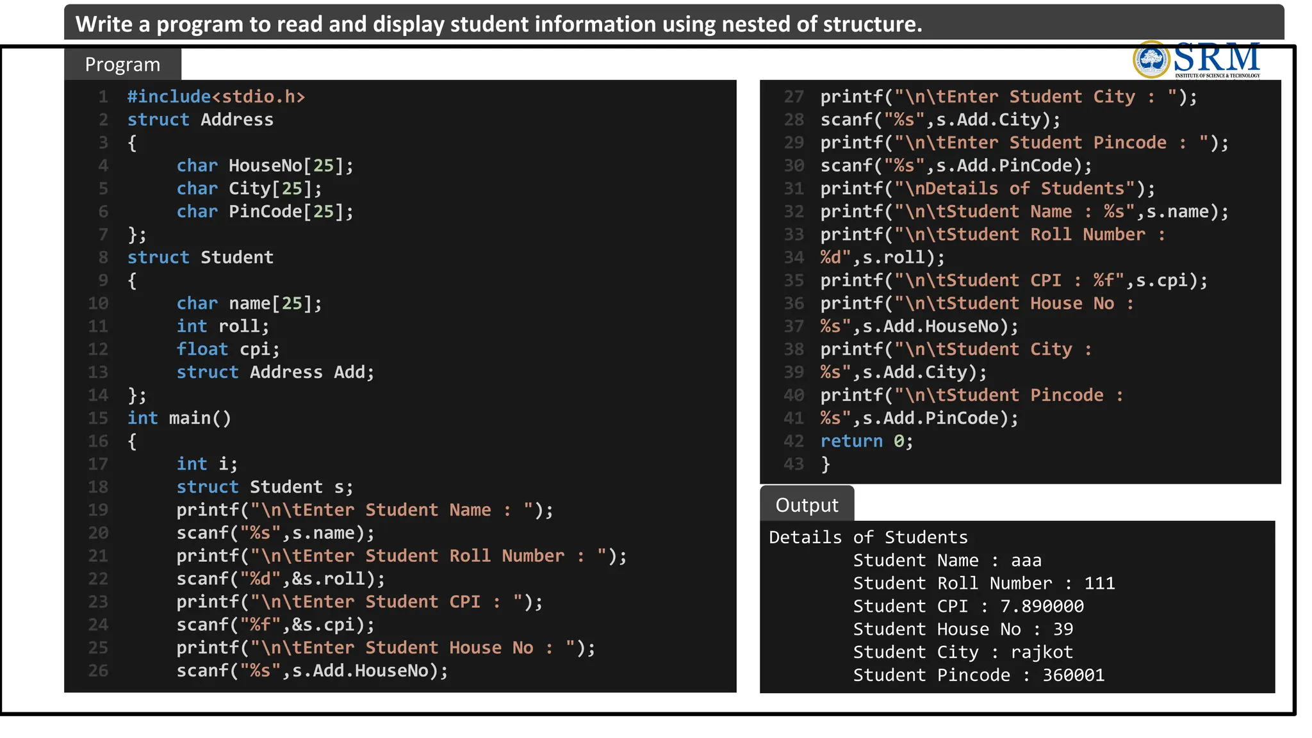Click scanf reading s.Add.HouseNo line

[312, 671]
